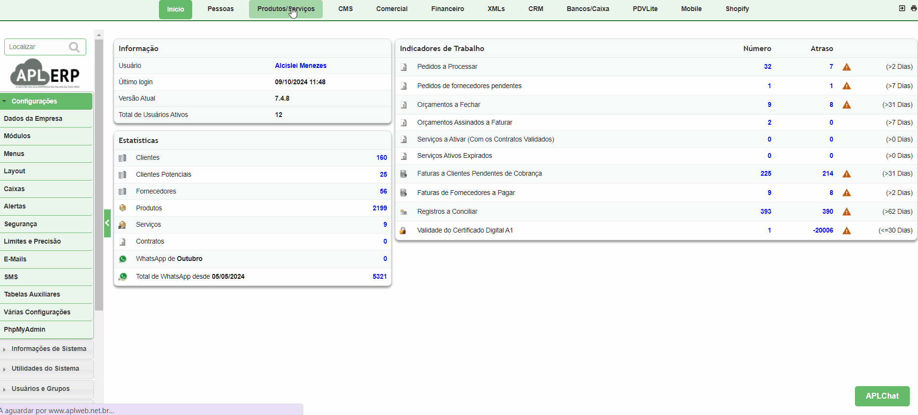The height and width of the screenshot is (415, 918).
Task: Click the Alcislei Menezes user link
Action: click(301, 65)
